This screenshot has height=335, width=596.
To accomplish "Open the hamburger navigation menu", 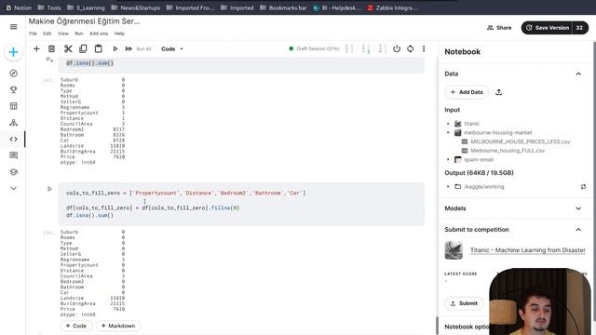I will [13, 27].
